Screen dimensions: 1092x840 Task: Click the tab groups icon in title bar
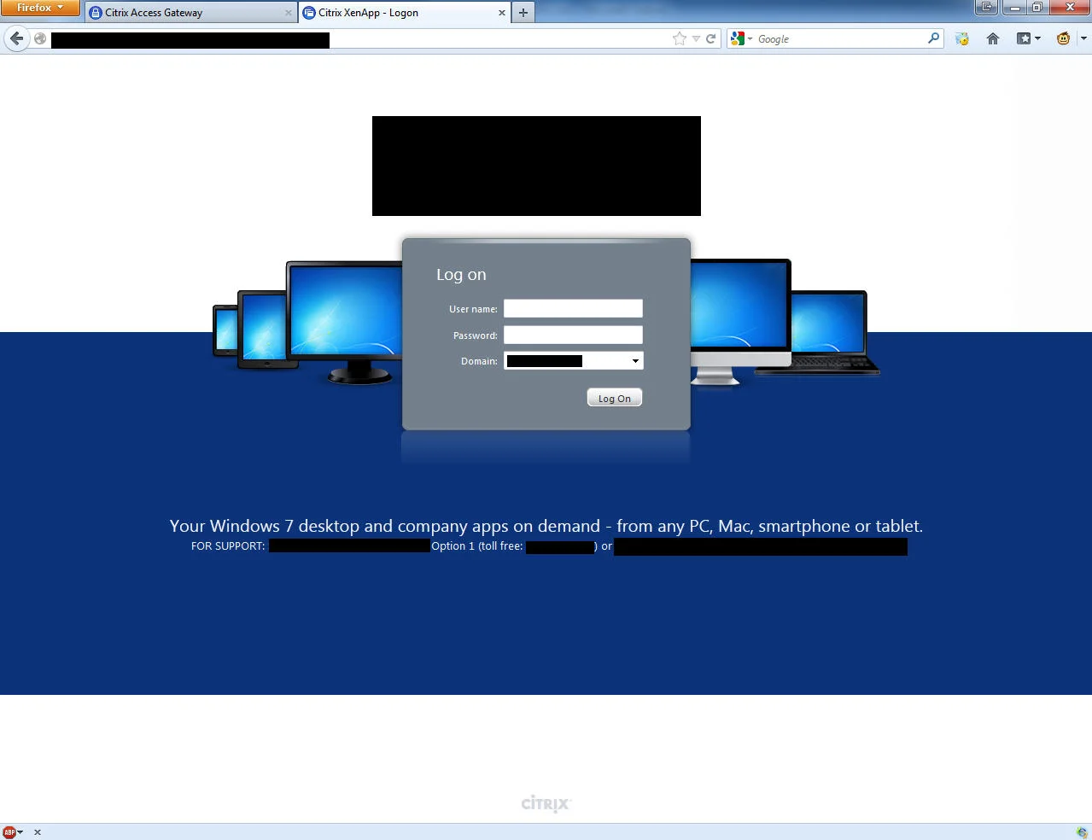986,7
